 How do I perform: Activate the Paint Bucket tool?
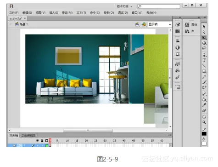click(x=204, y=99)
